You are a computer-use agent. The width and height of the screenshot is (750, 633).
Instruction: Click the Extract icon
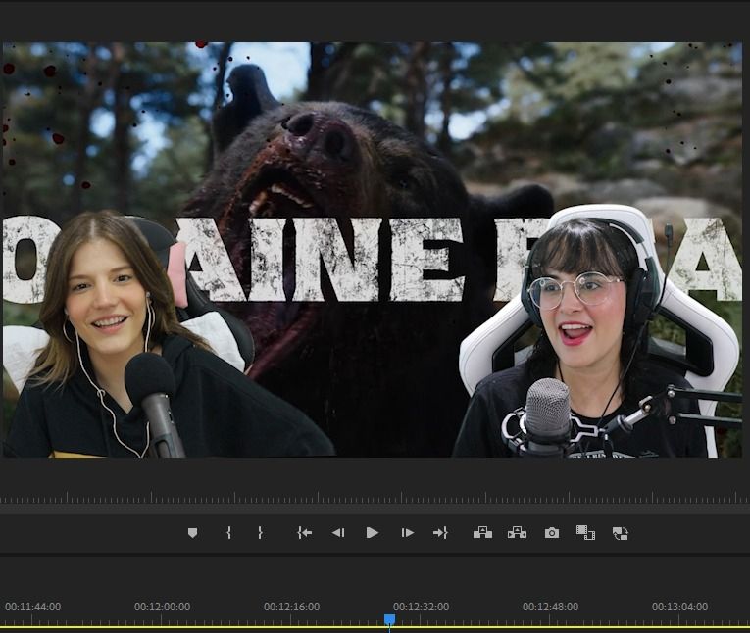pos(517,533)
